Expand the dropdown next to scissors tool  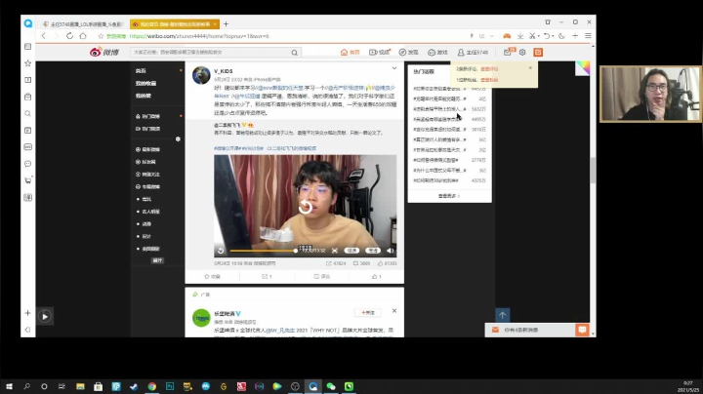point(538,36)
